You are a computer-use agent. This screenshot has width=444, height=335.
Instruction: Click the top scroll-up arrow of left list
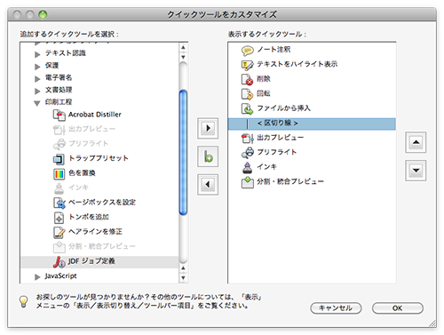pos(183,47)
